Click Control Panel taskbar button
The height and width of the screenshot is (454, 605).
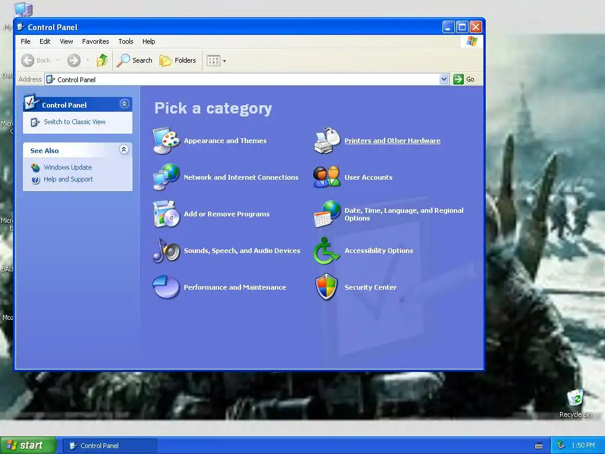pos(110,446)
